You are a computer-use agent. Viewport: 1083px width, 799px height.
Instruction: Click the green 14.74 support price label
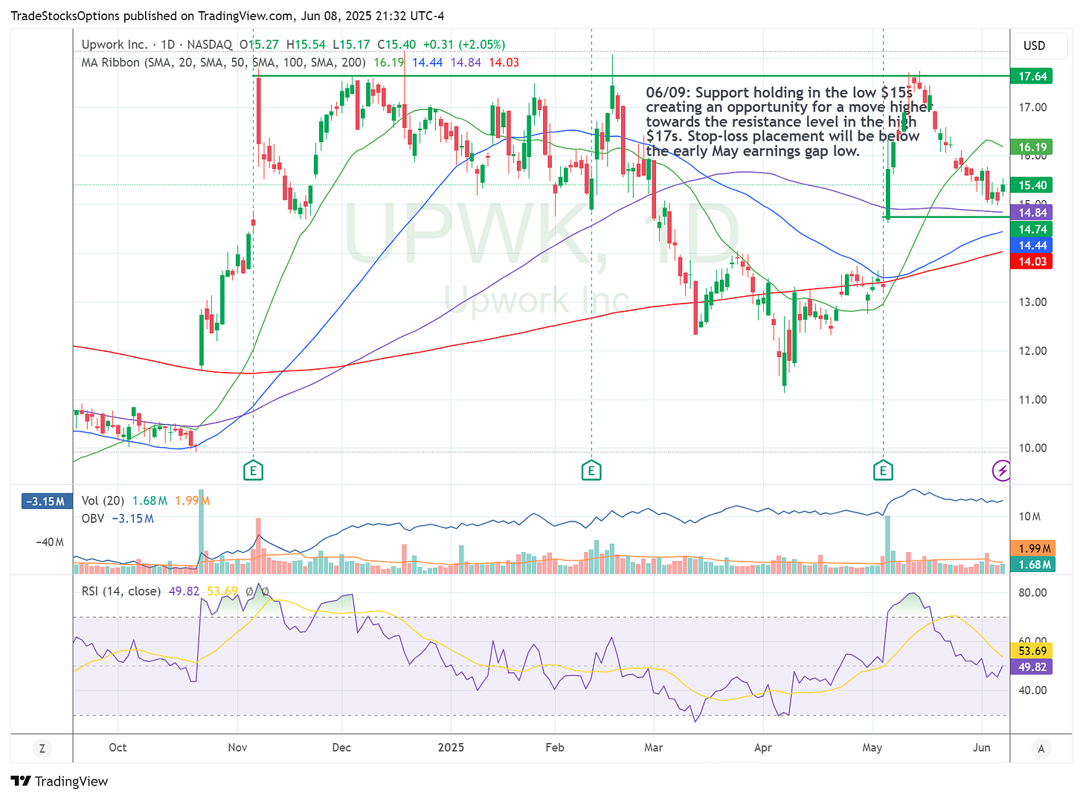click(x=1032, y=229)
